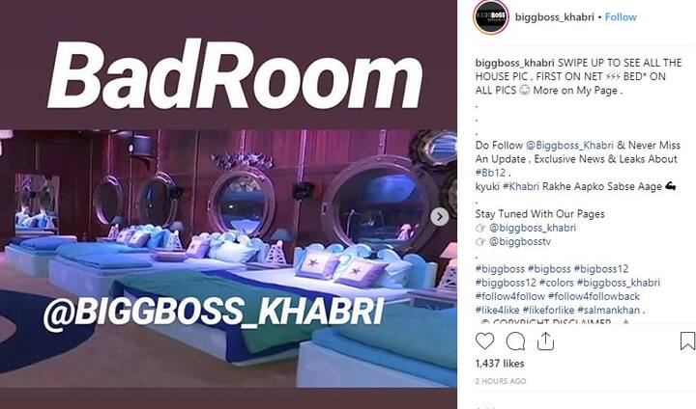Open the #biggboss12 hashtag

506,283
